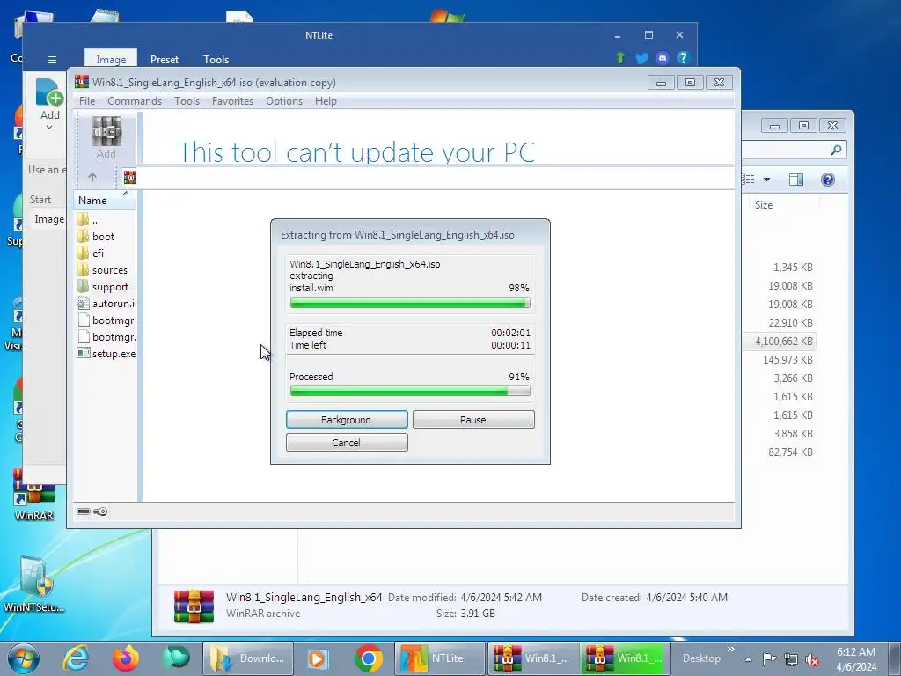Pause the extraction process

472,420
